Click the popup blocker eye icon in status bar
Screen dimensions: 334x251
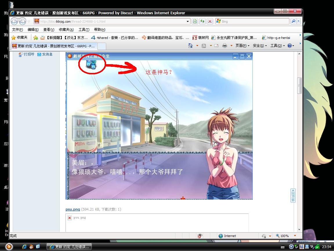(x=200, y=236)
